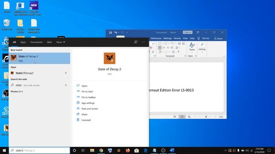Open the References tab in Word
Viewport: 275px width, 154px height.
pyautogui.click(x=156, y=38)
